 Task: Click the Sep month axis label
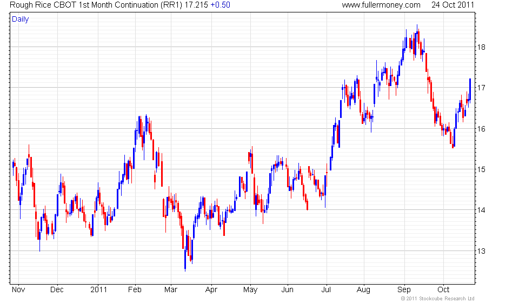pyautogui.click(x=404, y=290)
